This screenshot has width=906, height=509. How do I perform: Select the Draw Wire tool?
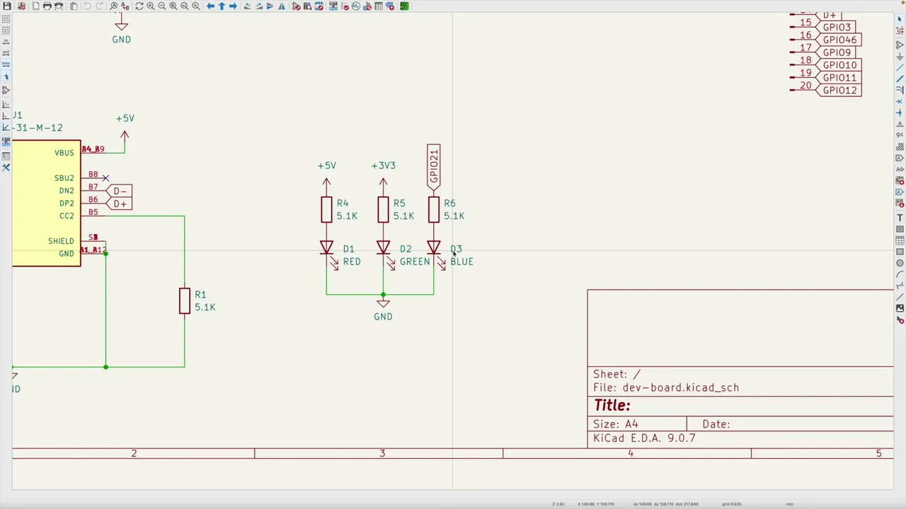coord(900,67)
